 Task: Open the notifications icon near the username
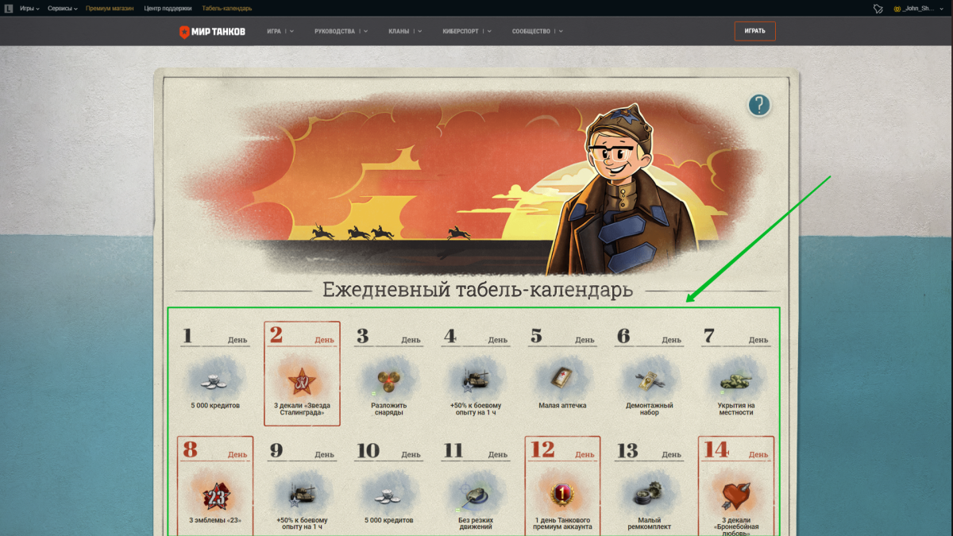tap(878, 9)
